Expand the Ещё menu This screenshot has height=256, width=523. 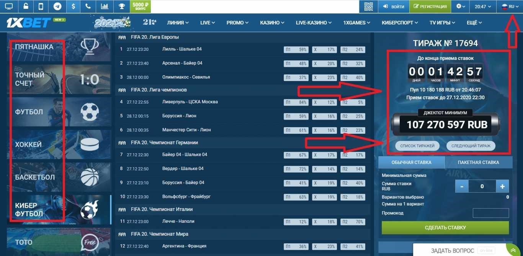click(x=474, y=23)
